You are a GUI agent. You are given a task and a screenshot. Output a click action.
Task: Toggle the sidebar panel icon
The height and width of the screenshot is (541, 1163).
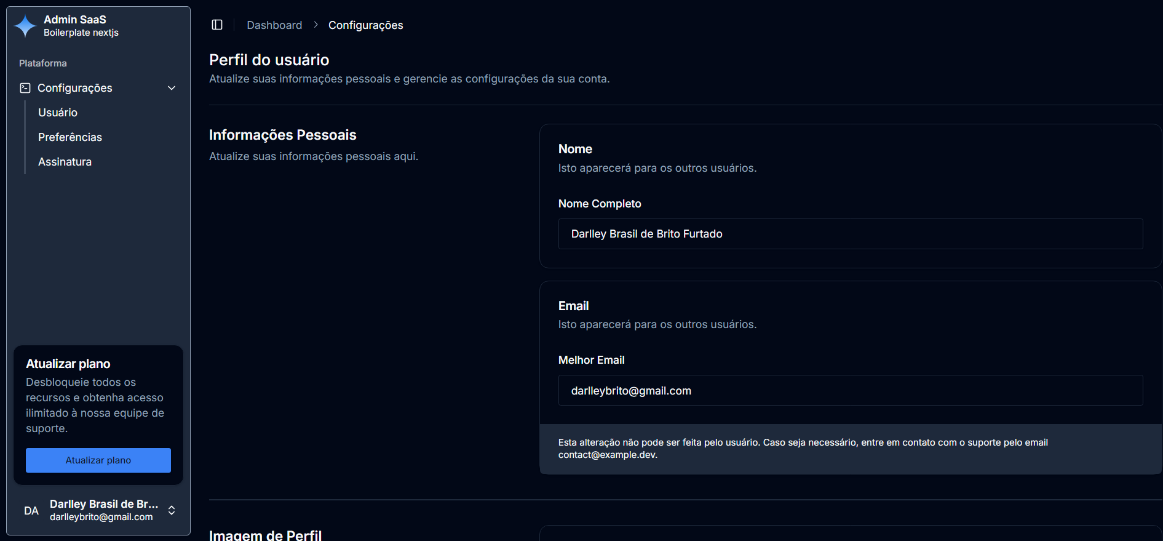(x=217, y=25)
